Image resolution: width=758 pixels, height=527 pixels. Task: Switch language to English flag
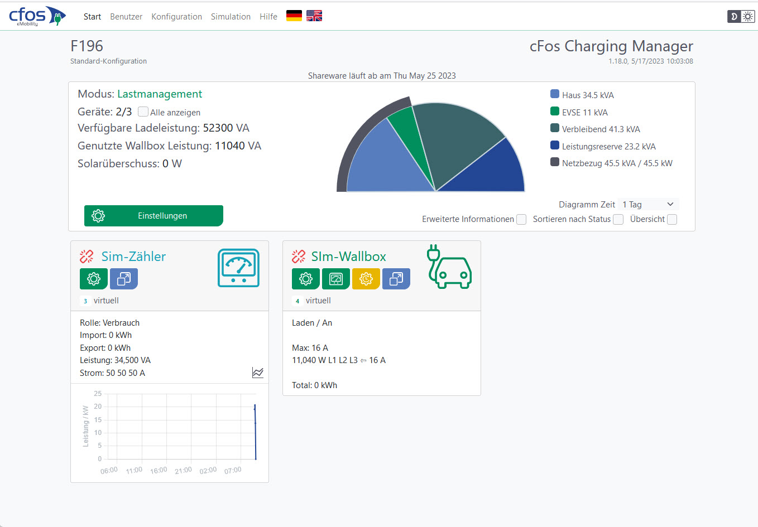click(314, 16)
